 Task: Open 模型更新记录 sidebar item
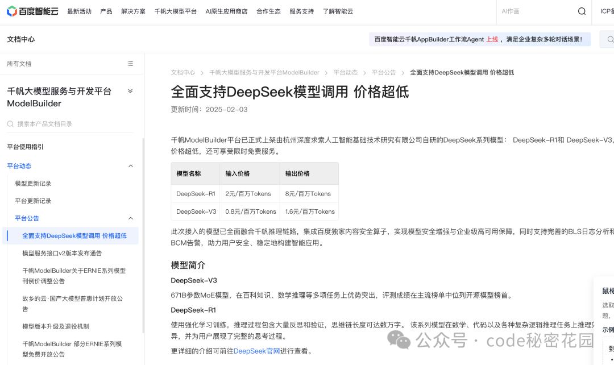pyautogui.click(x=33, y=183)
